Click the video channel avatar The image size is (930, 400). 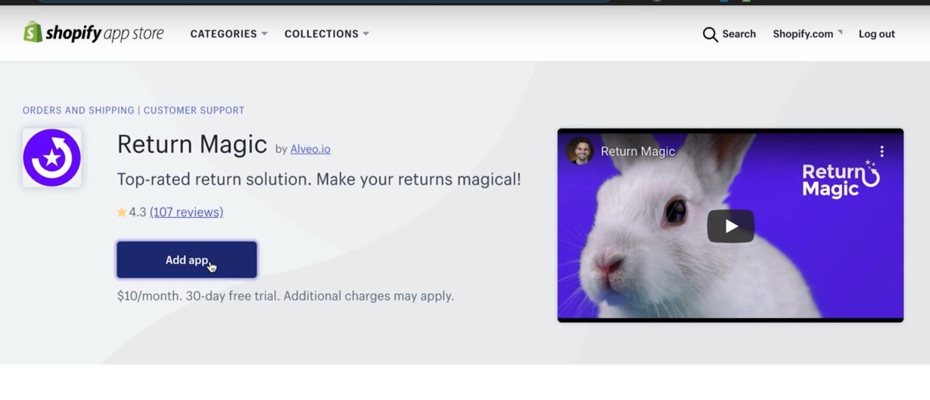[580, 152]
